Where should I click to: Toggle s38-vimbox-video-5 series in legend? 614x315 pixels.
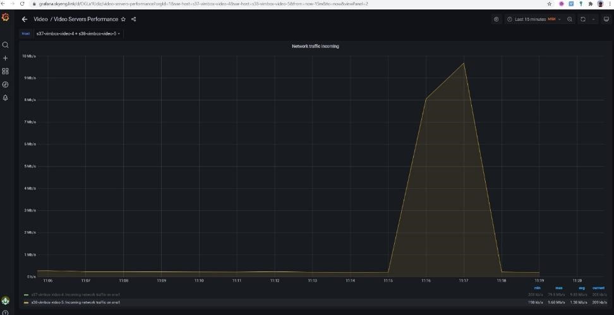(76, 302)
